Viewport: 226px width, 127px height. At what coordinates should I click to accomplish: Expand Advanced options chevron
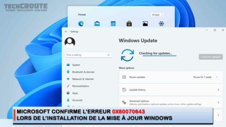218,103
